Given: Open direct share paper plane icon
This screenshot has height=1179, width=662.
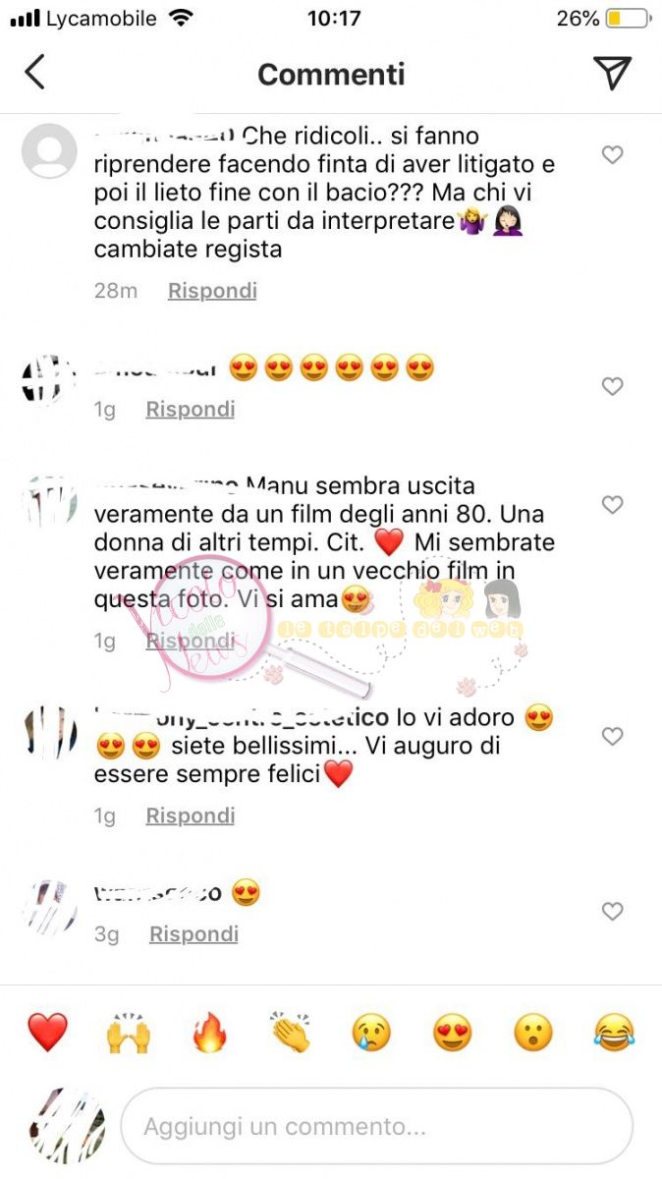Looking at the screenshot, I should (x=611, y=73).
